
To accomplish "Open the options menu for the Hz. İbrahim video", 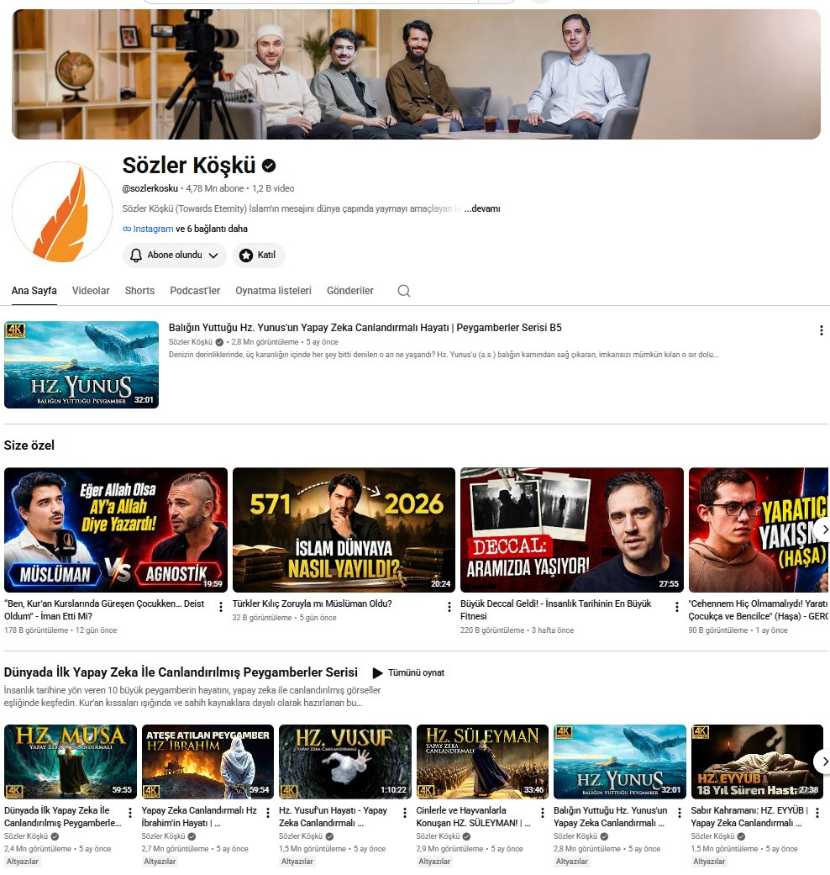I will coord(267,813).
